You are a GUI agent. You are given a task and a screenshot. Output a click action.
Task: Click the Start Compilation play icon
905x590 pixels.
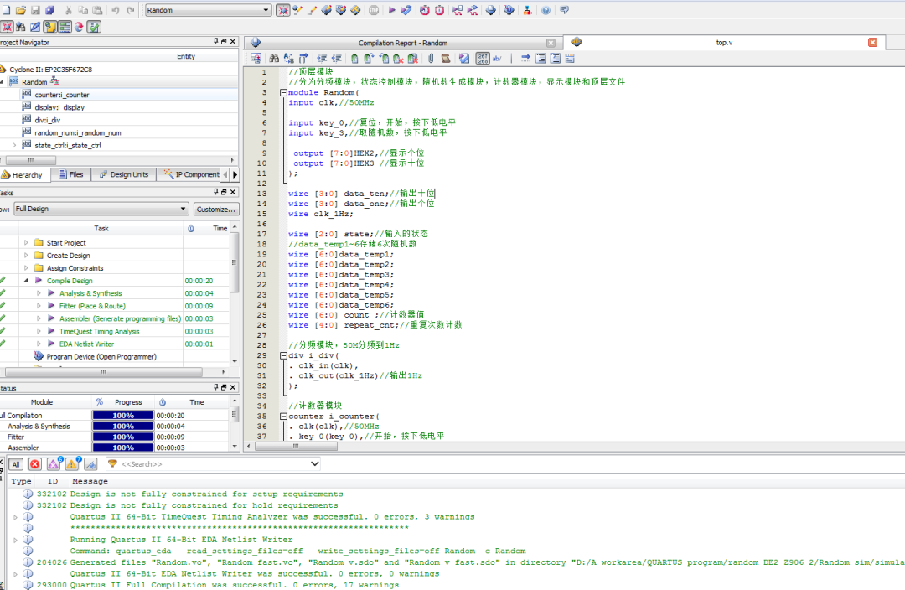click(391, 10)
